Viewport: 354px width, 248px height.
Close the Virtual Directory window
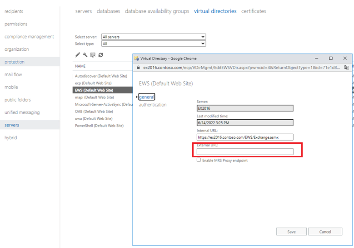click(345, 58)
